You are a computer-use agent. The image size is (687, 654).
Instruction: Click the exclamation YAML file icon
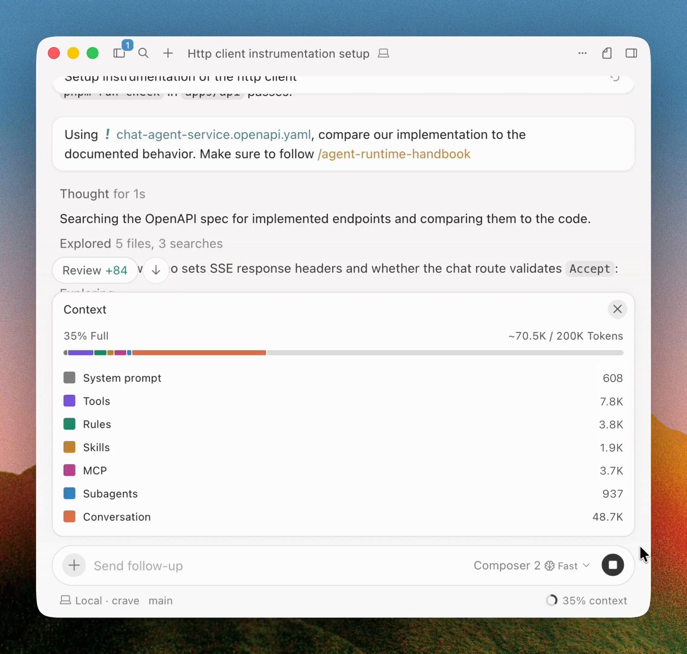tap(107, 134)
